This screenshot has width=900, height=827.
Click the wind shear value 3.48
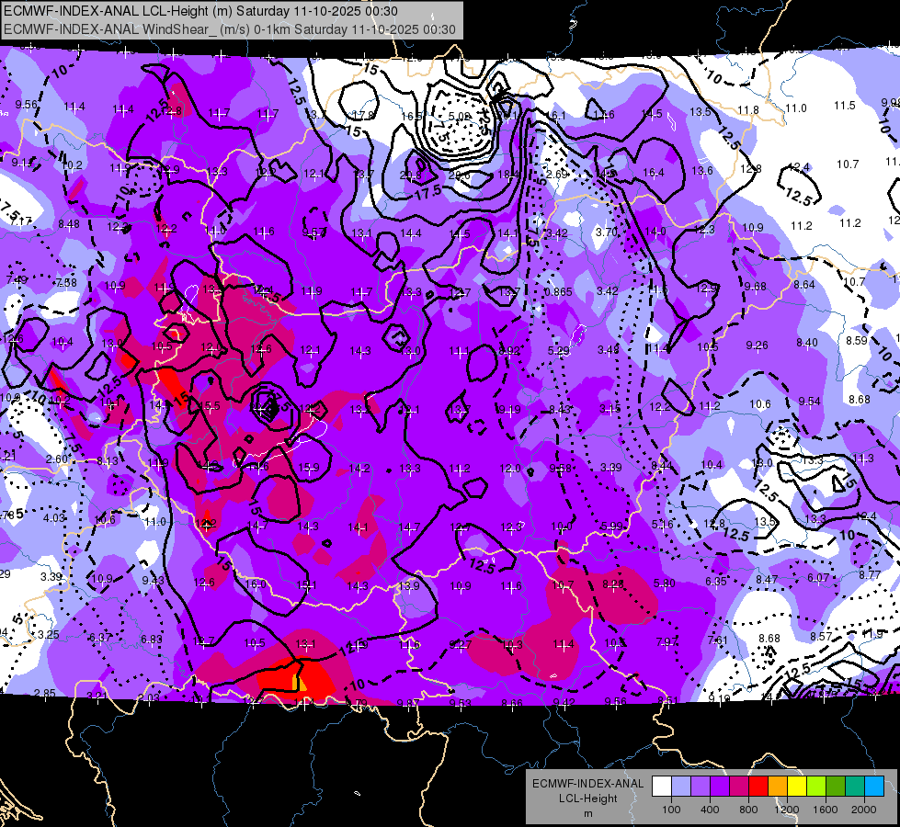609,349
